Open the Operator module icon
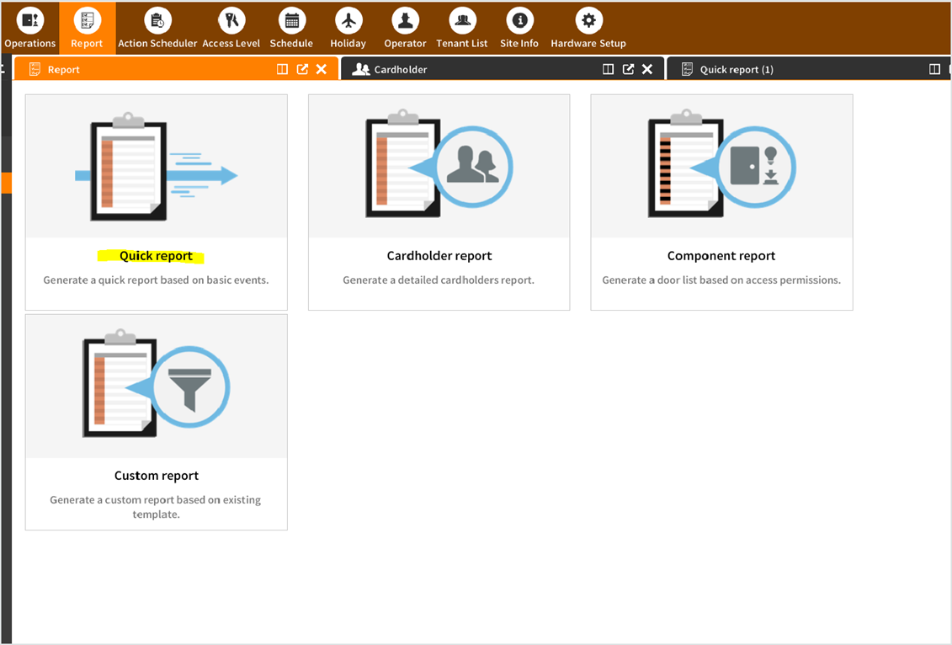 click(x=405, y=20)
